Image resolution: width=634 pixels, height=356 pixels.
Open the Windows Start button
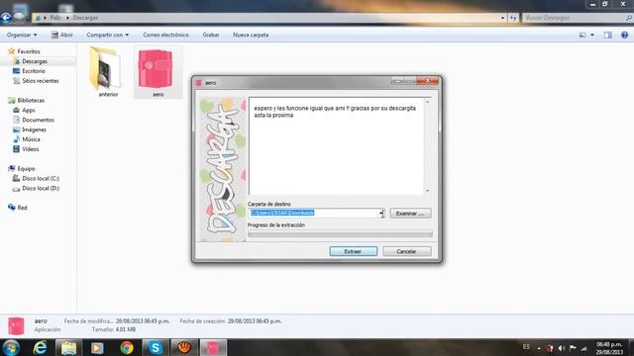11,347
